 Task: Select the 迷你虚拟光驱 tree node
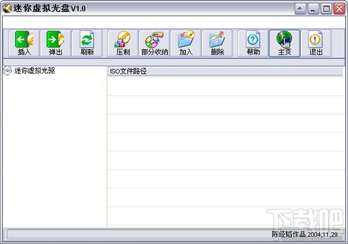pos(34,71)
